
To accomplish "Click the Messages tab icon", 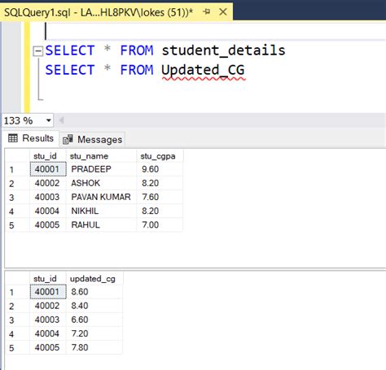I will 68,139.
